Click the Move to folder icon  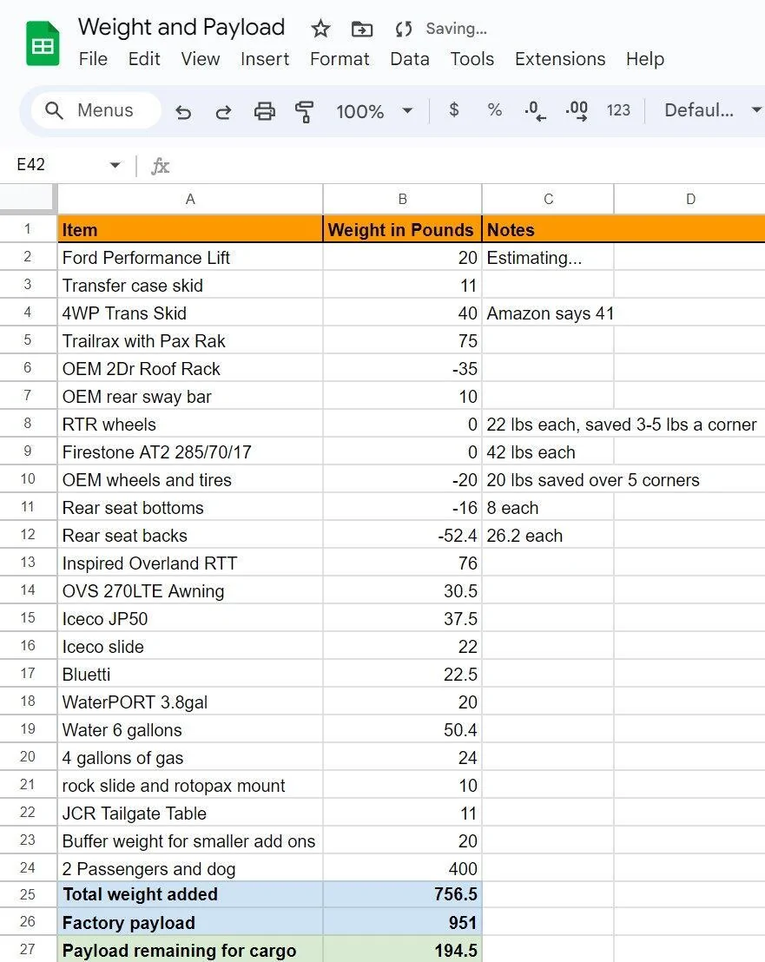click(x=361, y=29)
